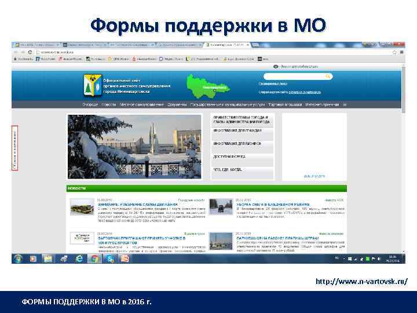Click the thumbnail next to the fines news
Image resolution: width=417 pixels, height=313 pixels.
pos(221,241)
